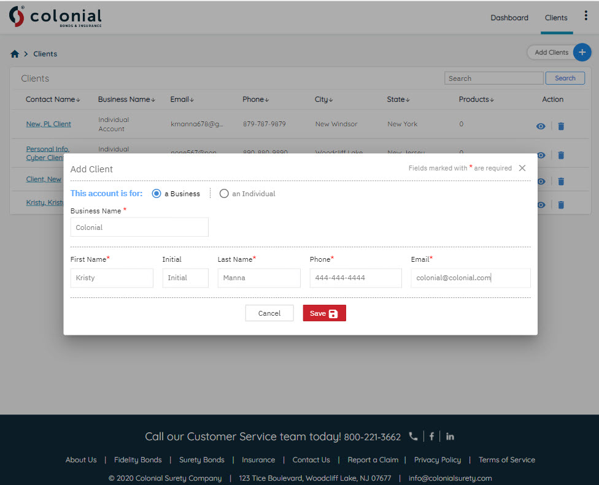The image size is (599, 485).
Task: Open the three-dot overflow menu
Action: pyautogui.click(x=585, y=16)
